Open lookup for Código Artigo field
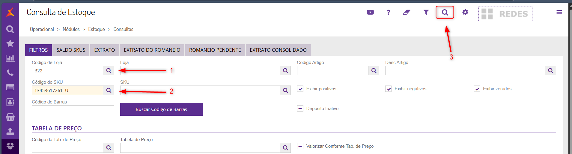Viewport: 572px width, 154px height. [x=374, y=71]
